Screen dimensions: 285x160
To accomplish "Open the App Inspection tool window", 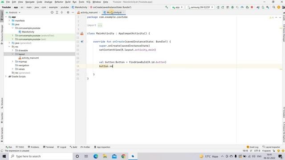I will point(102,147).
